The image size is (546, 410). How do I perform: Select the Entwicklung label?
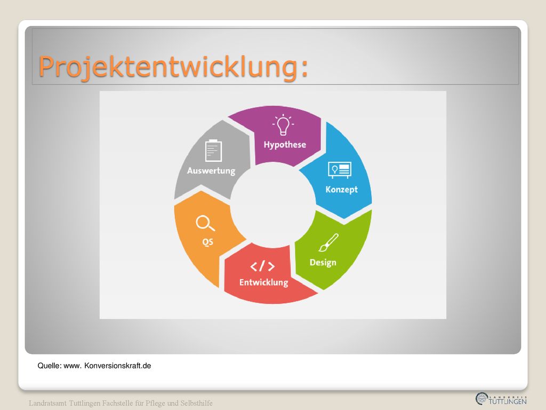coord(263,282)
